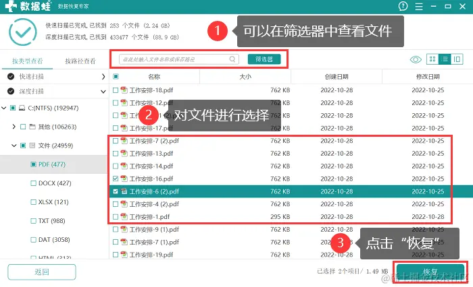The image size is (473, 287).
Task: Click the 其他 folder icon
Action: [x=32, y=127]
